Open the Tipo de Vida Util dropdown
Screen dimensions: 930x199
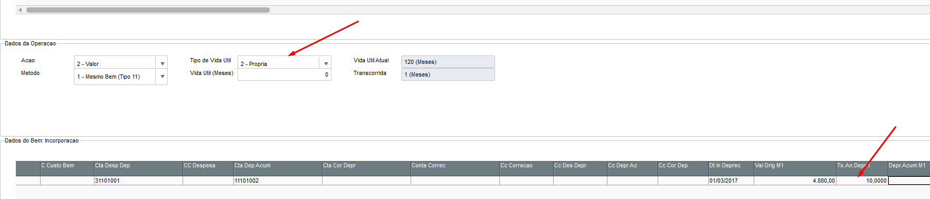click(284, 63)
